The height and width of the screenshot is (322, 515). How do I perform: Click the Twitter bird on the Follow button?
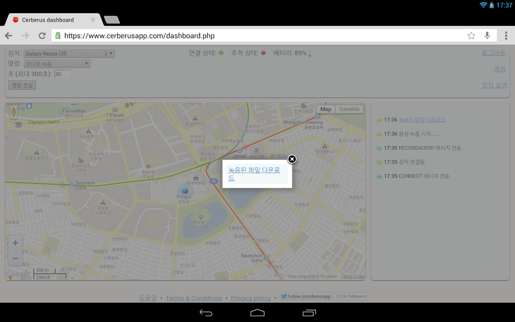pyautogui.click(x=284, y=296)
